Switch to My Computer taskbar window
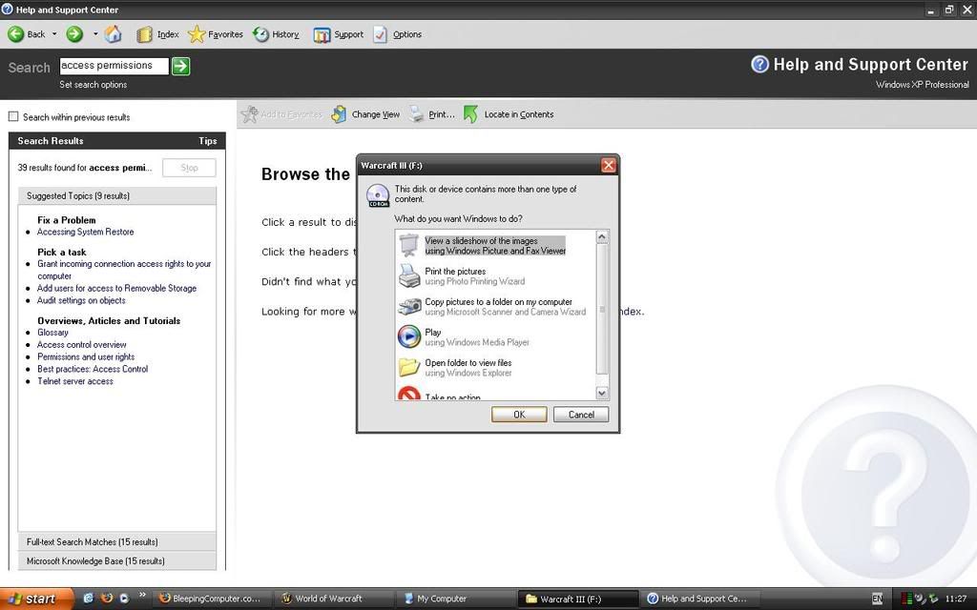Viewport: 977px width, 610px height. 457,599
